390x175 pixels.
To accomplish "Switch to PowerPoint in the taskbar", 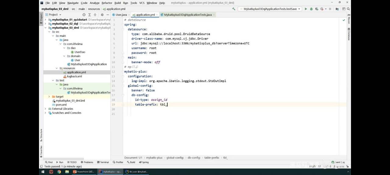I will pyautogui.click(x=83, y=172).
